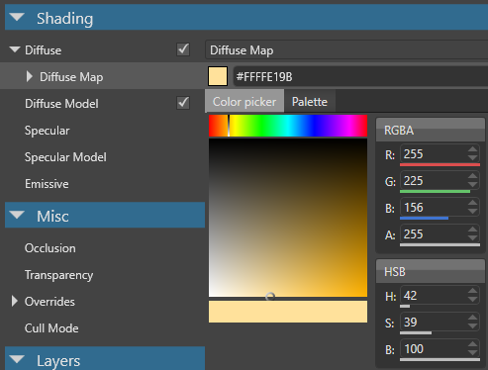Click the G value field
This screenshot has height=370, width=488.
(434, 181)
